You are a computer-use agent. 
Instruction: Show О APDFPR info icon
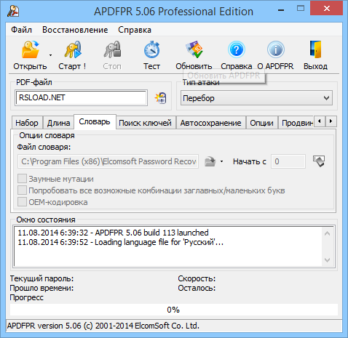pyautogui.click(x=276, y=49)
